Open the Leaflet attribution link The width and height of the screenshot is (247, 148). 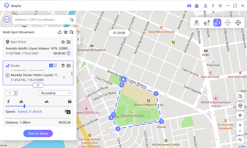[x=241, y=146]
